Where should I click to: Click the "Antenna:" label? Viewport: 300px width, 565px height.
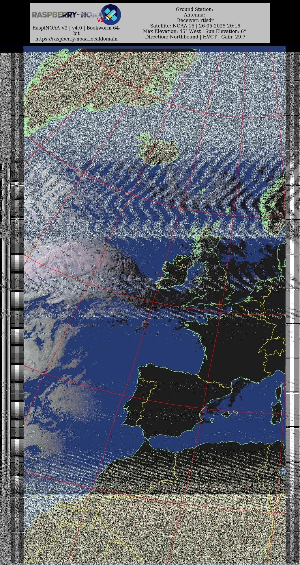[x=194, y=15]
